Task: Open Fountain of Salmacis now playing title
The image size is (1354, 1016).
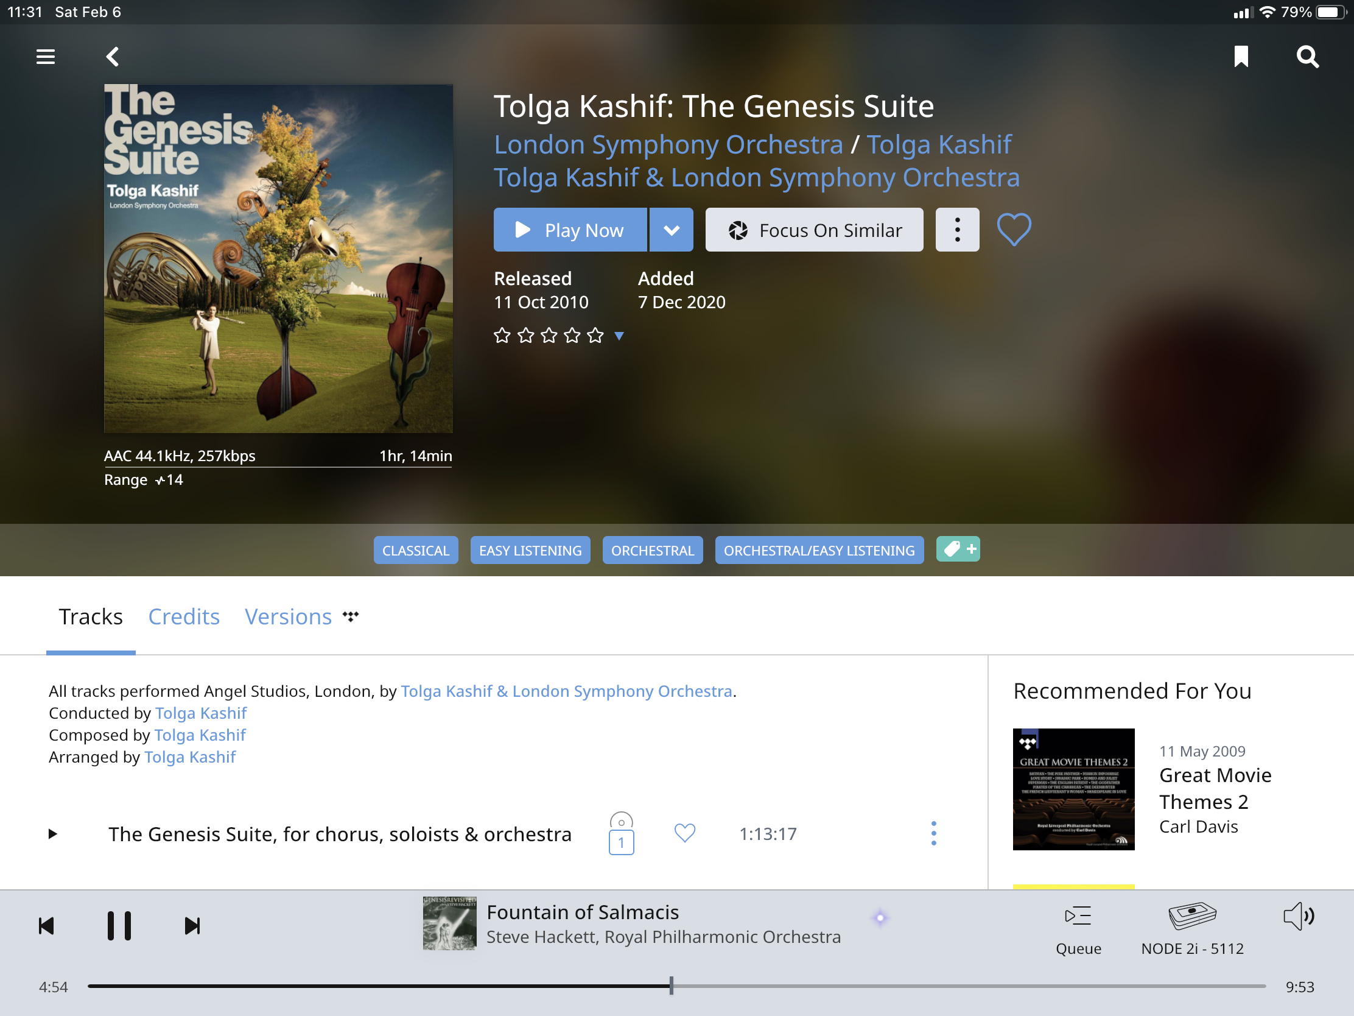Action: (583, 912)
